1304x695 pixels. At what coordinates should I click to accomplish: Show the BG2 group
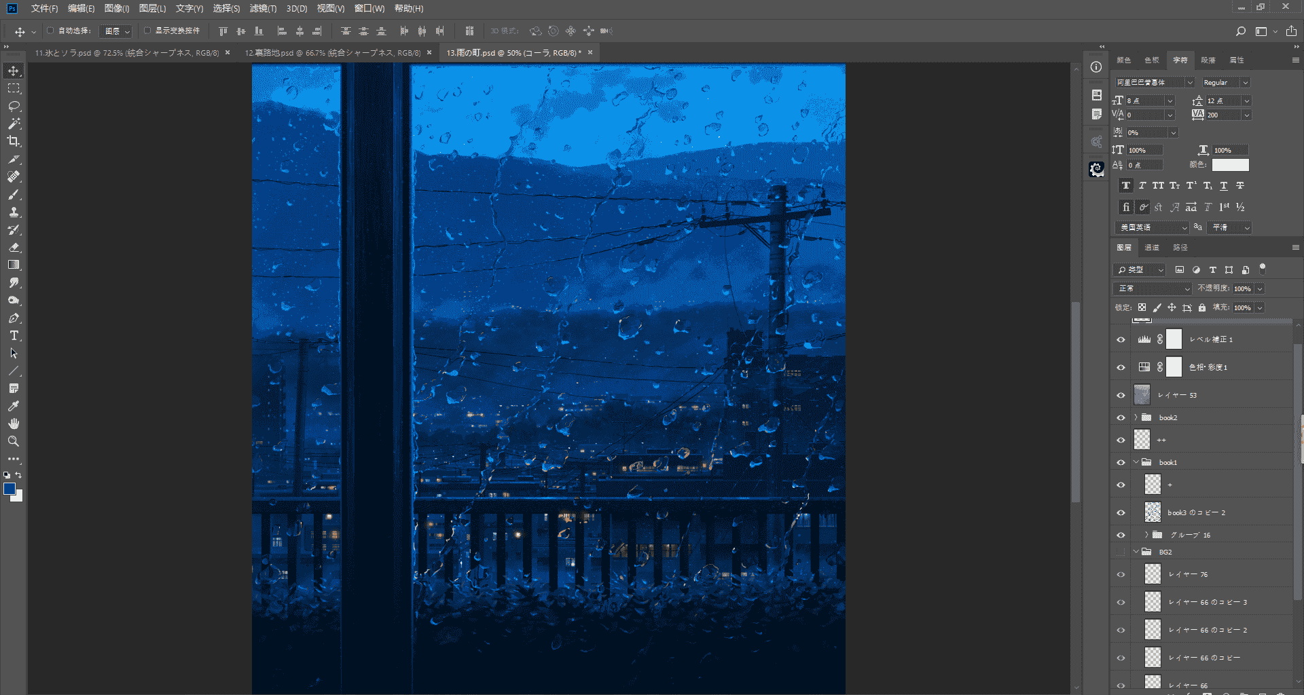coord(1121,552)
